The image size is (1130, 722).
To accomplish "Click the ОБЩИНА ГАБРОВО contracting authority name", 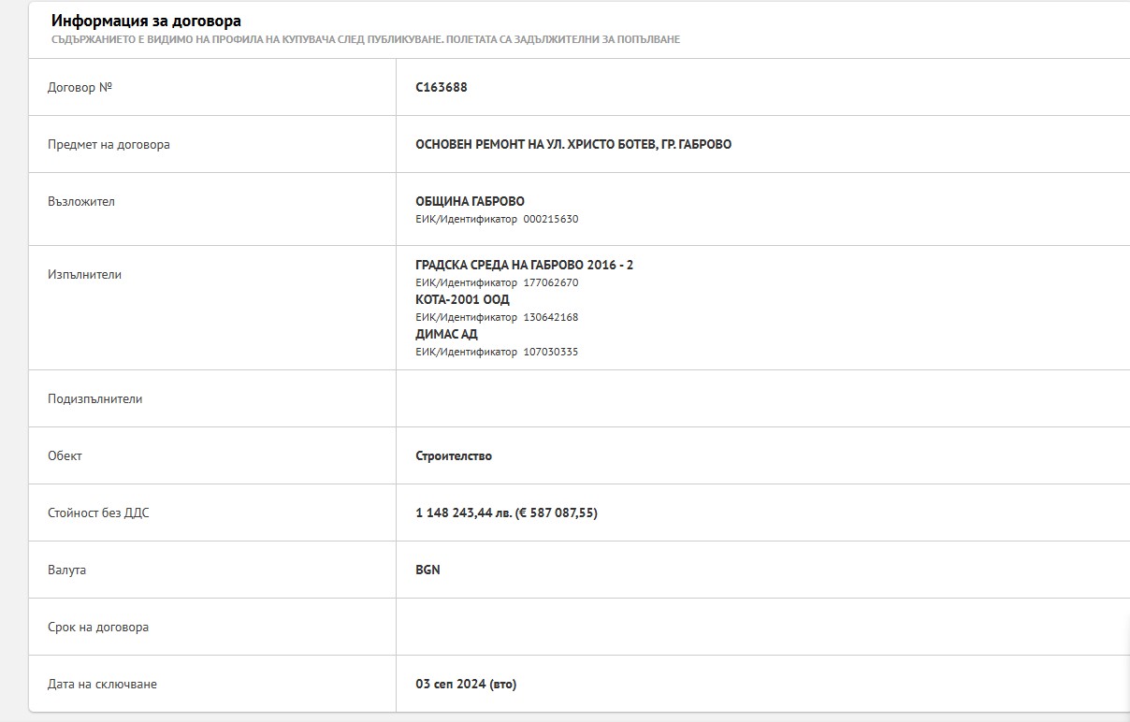I will 470,201.
